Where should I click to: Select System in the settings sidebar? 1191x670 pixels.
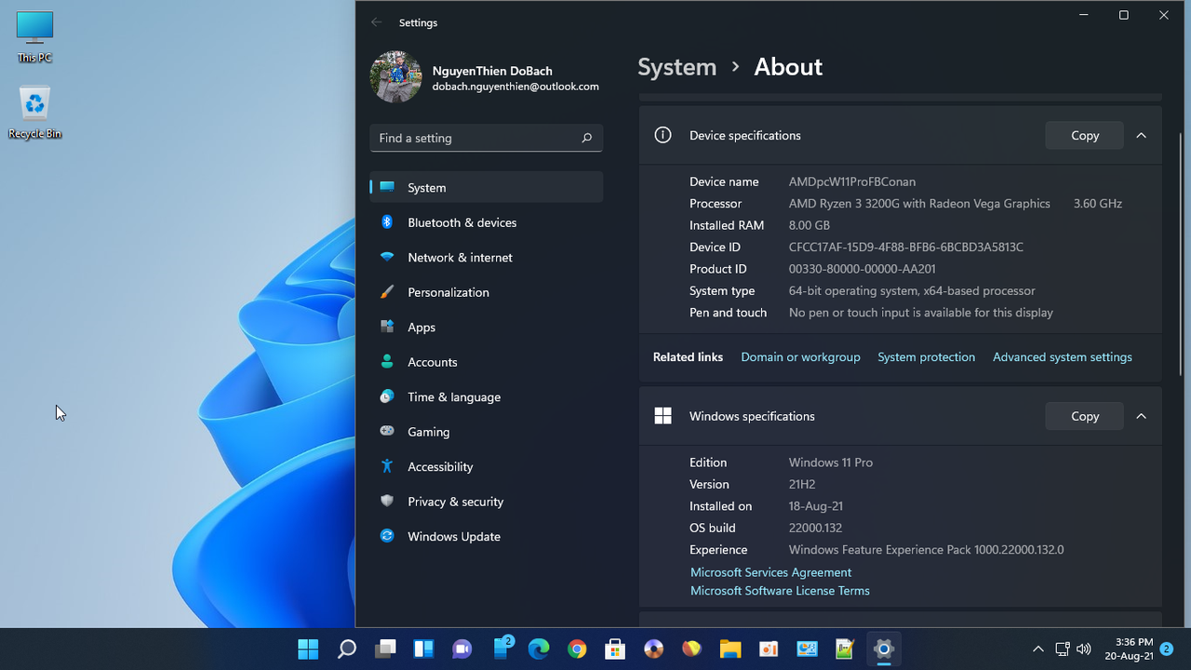(426, 187)
